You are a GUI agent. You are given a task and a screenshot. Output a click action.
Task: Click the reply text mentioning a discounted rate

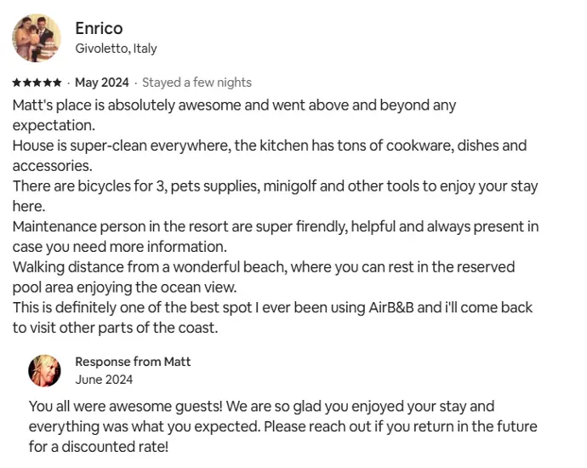[99, 447]
